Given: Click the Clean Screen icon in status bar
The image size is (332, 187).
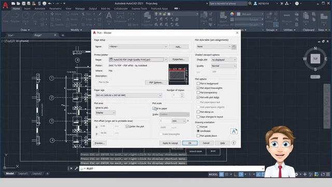Looking at the screenshot, I should click(x=323, y=175).
